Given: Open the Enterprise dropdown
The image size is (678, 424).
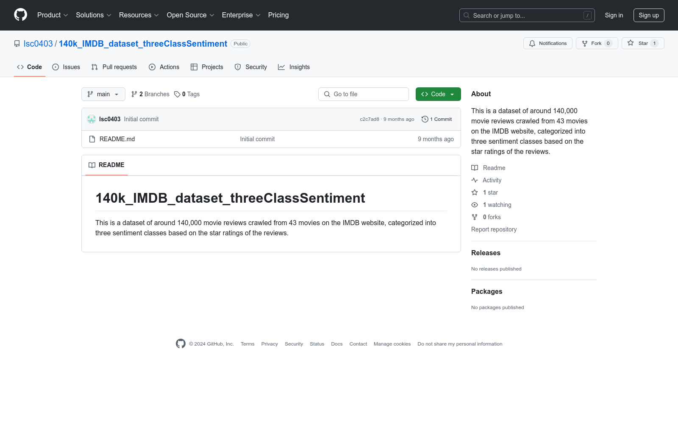Looking at the screenshot, I should pyautogui.click(x=241, y=15).
